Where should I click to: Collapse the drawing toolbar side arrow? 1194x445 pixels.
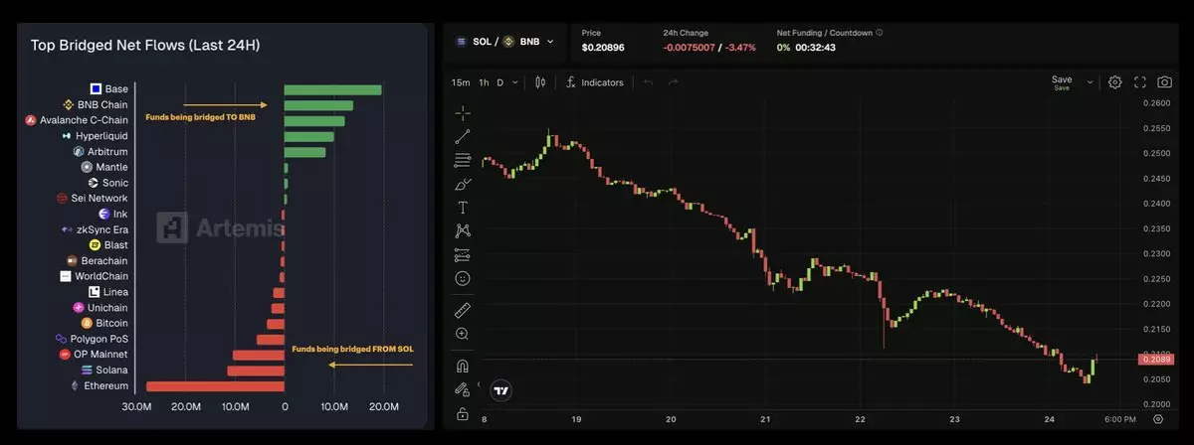(x=480, y=384)
